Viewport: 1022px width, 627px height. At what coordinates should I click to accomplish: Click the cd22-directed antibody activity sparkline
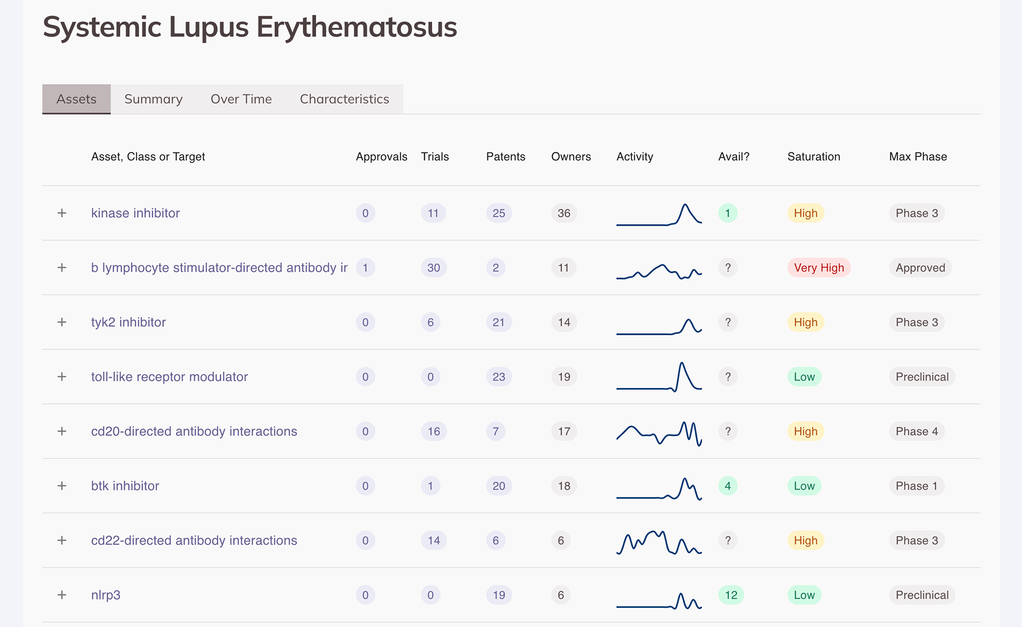click(x=659, y=542)
